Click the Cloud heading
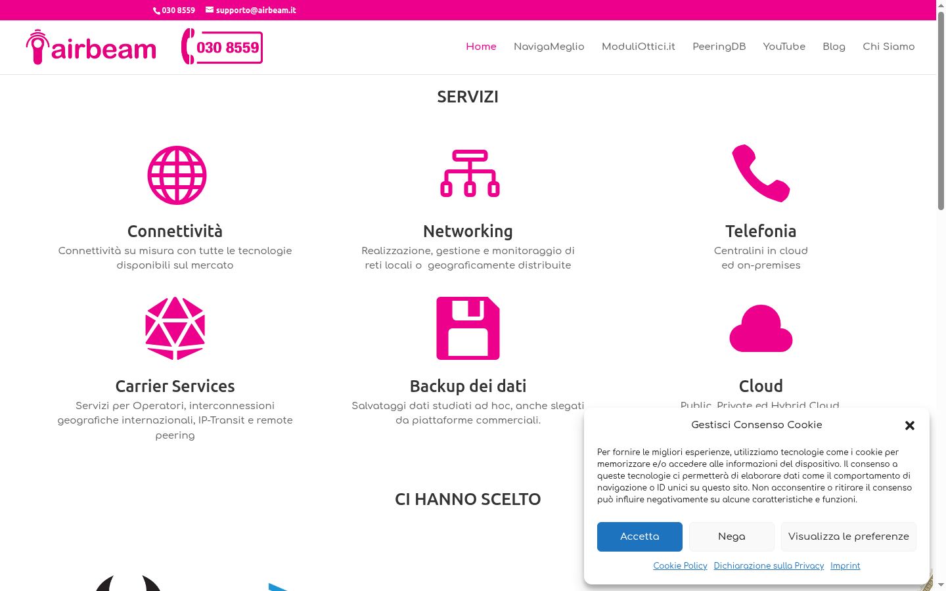 pos(761,386)
